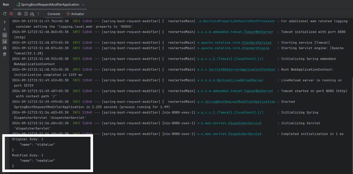Image resolution: width=353 pixels, height=174 pixels.
Task: Click the 'Modified Body: {' line
Action: [x=28, y=155]
